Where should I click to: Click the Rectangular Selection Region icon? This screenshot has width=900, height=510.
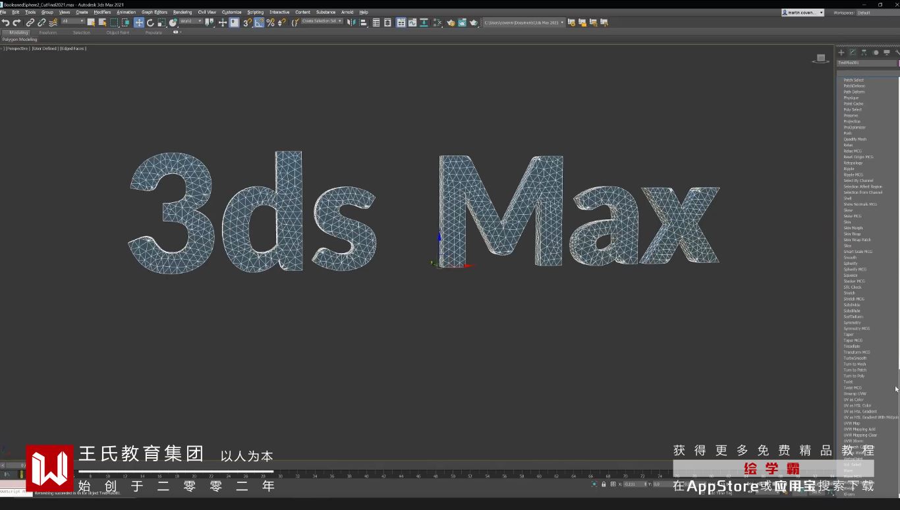114,22
